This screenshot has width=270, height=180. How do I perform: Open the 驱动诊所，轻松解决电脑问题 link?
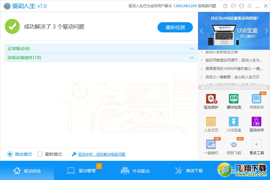pyautogui.click(x=102, y=154)
